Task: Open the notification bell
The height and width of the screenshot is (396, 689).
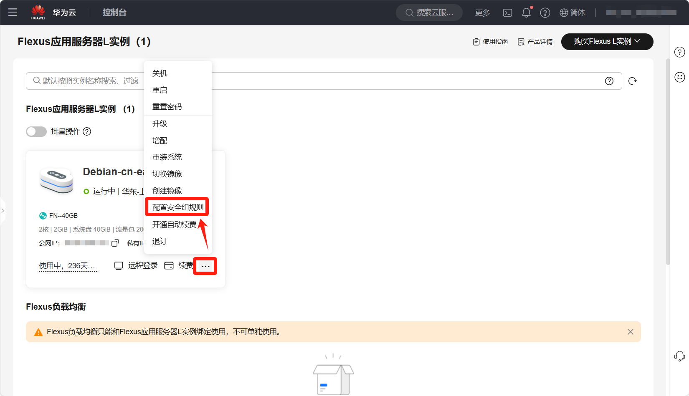Action: tap(526, 13)
